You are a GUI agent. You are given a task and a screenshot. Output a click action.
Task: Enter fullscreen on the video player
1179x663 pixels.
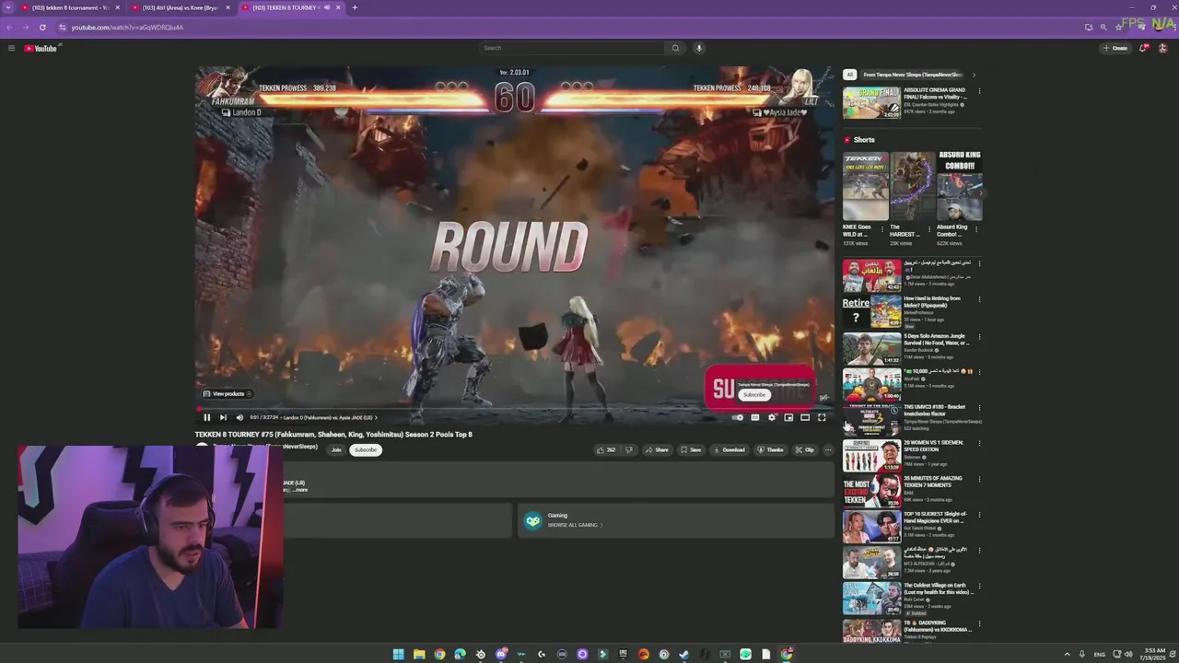tap(822, 417)
